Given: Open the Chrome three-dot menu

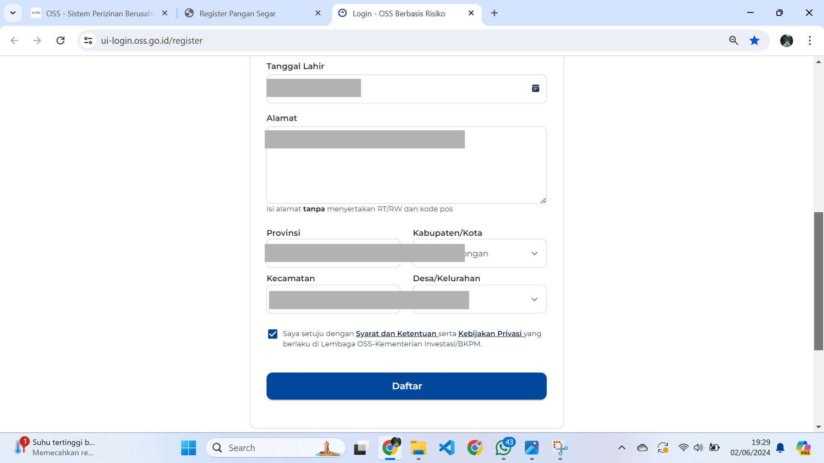Looking at the screenshot, I should click(810, 40).
